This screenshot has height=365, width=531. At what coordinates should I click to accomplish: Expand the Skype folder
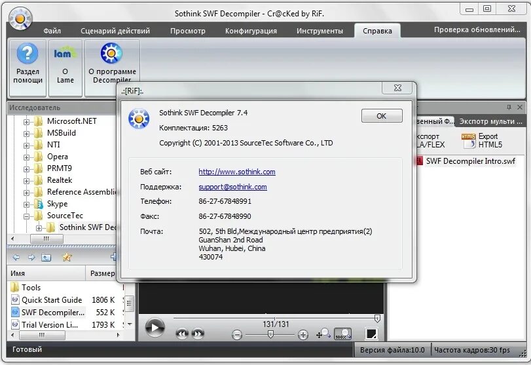tap(26, 204)
